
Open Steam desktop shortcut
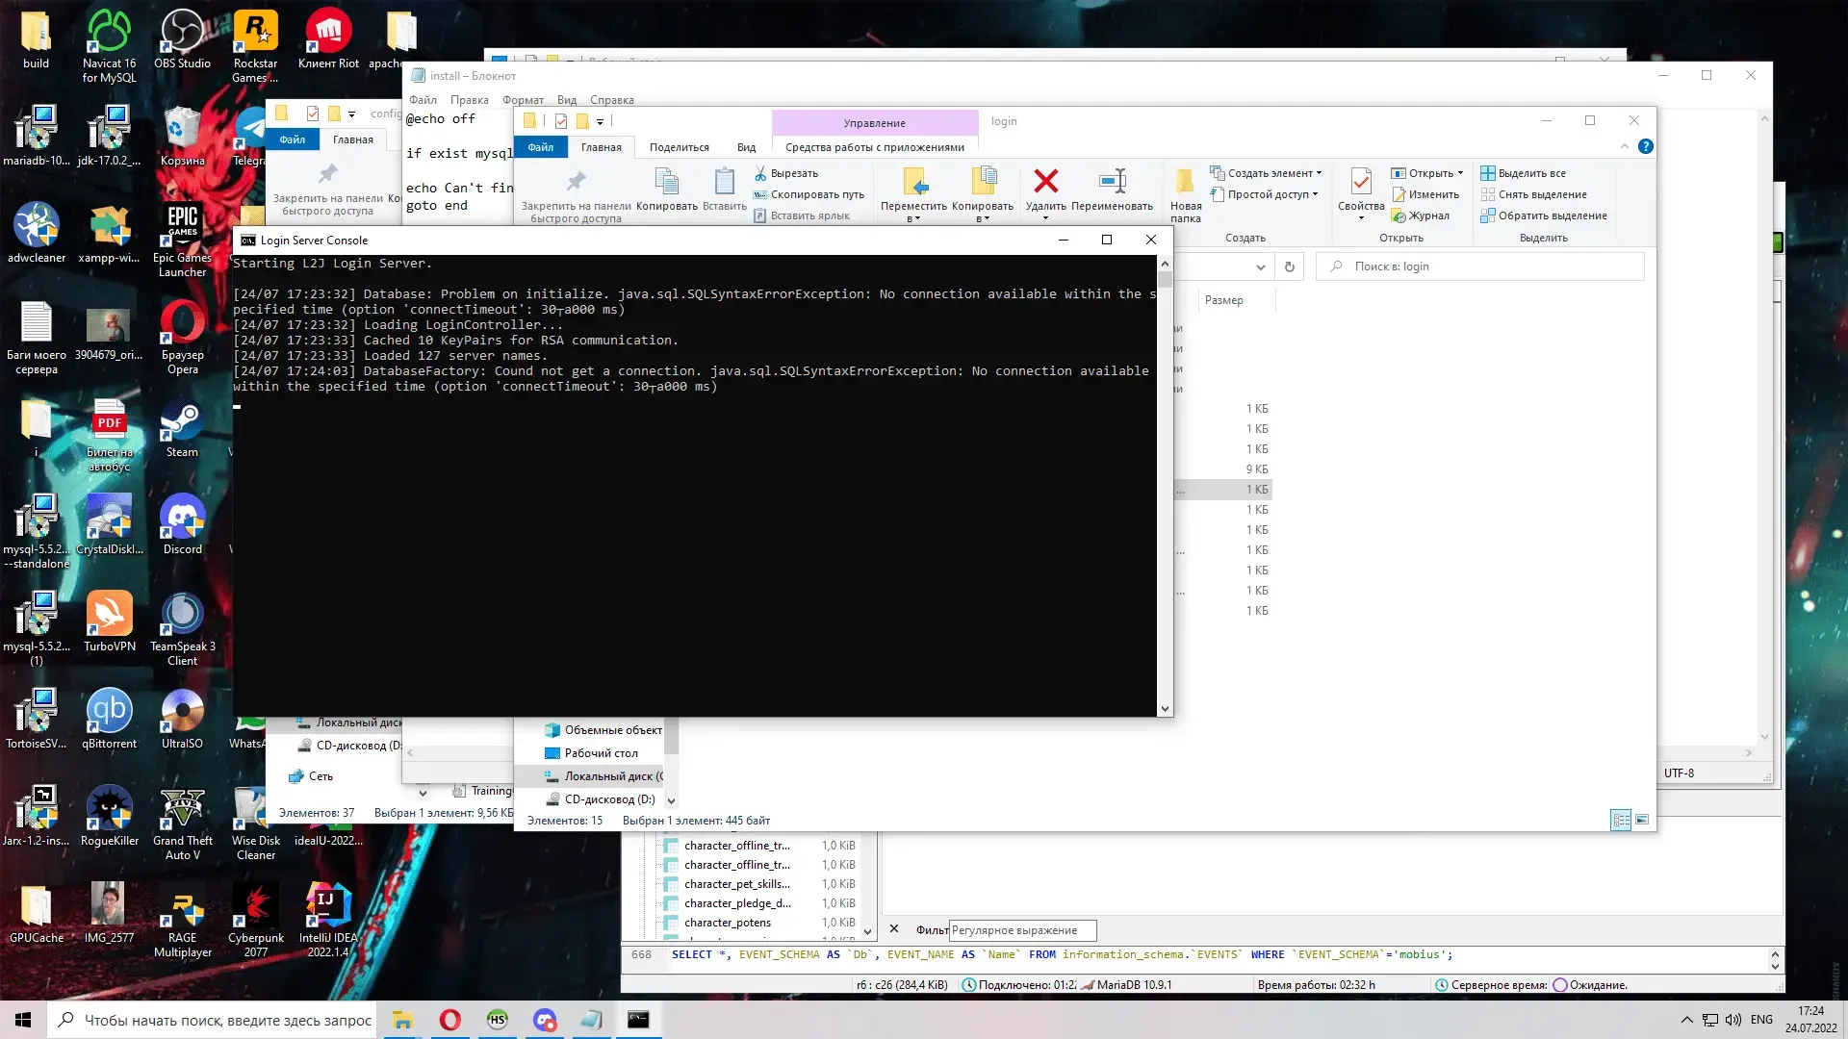point(182,428)
